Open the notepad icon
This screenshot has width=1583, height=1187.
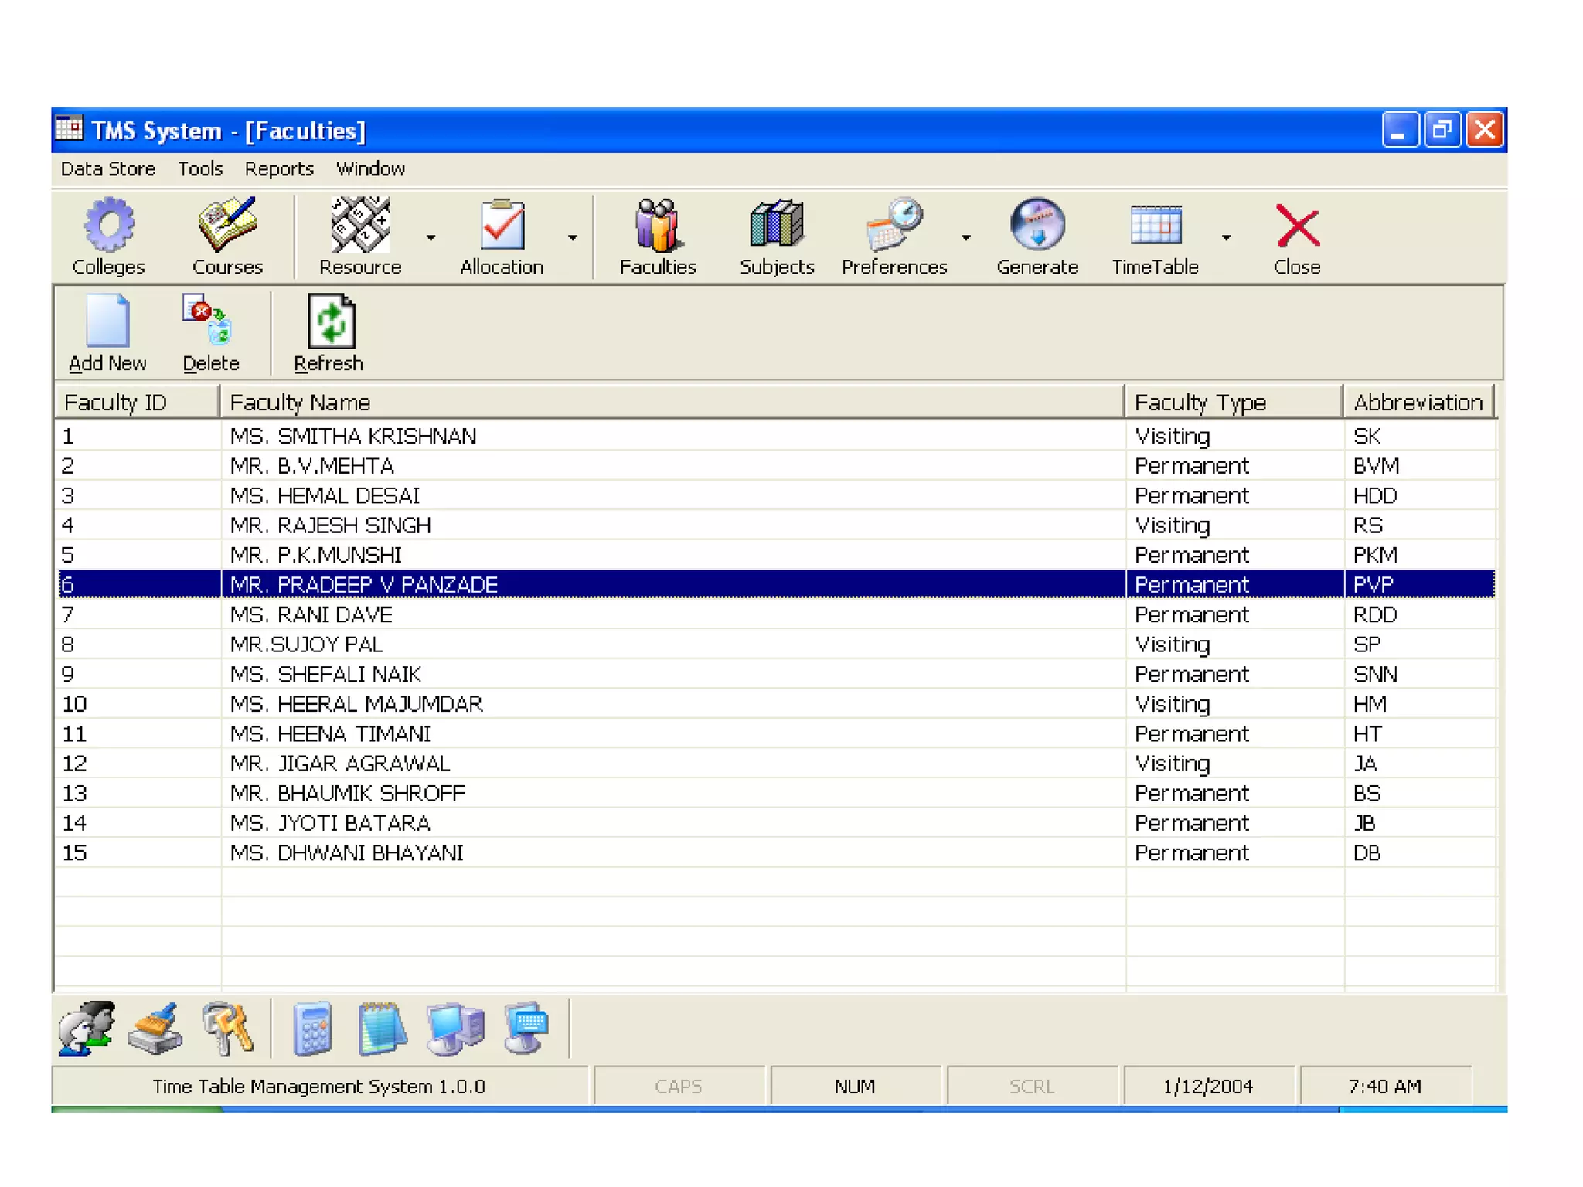pyautogui.click(x=383, y=1029)
